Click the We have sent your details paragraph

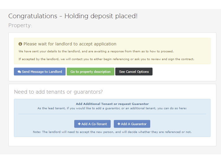click(96, 51)
